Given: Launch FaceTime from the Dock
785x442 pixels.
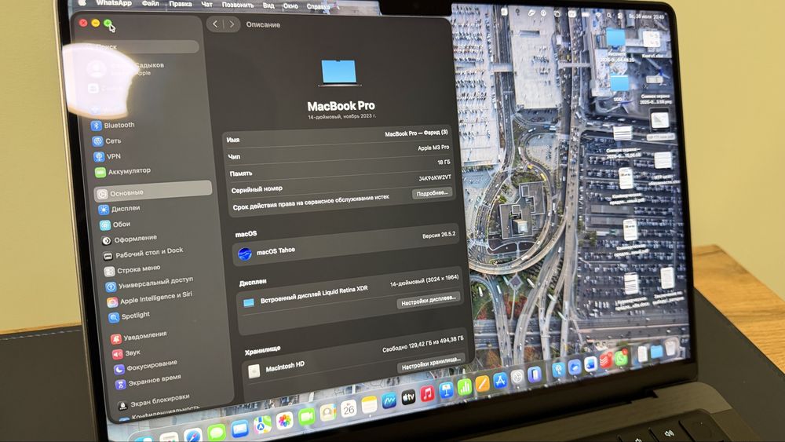Looking at the screenshot, I should click(x=306, y=416).
